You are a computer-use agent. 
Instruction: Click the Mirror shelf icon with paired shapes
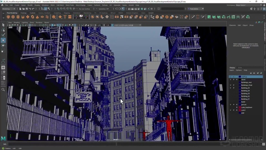[x=117, y=17]
